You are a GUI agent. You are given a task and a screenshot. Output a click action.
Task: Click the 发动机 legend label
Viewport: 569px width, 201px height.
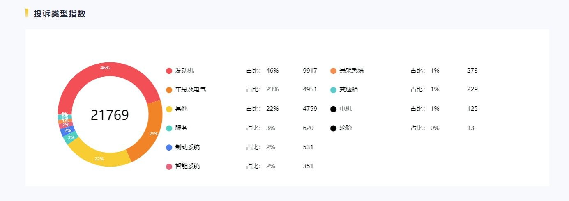coord(184,71)
